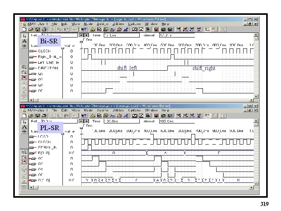
Task: Select the text 'A' tool in PL-SR palette
Action: 24,127
